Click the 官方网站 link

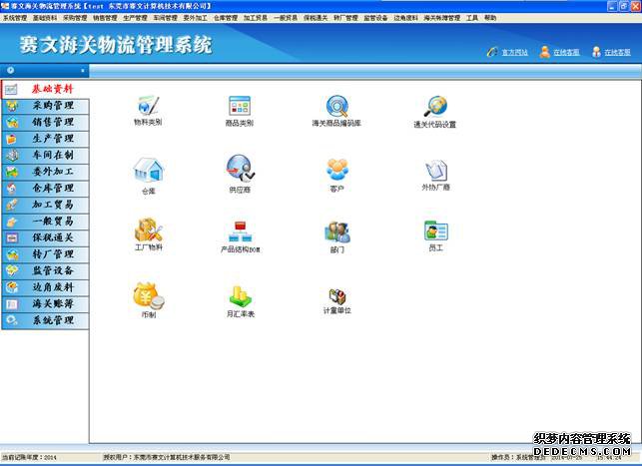point(514,52)
